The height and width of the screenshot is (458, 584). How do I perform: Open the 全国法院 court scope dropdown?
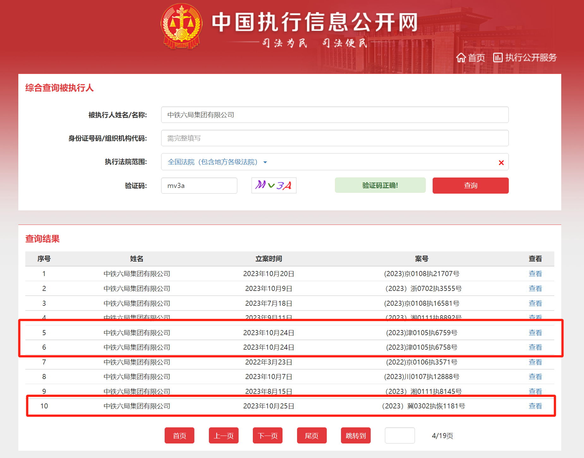(217, 162)
